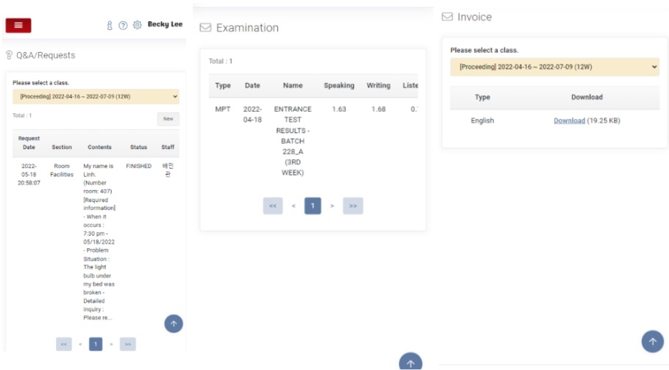Go to next page in Q&A/Requests pagination
The image size is (669, 370).
click(111, 344)
